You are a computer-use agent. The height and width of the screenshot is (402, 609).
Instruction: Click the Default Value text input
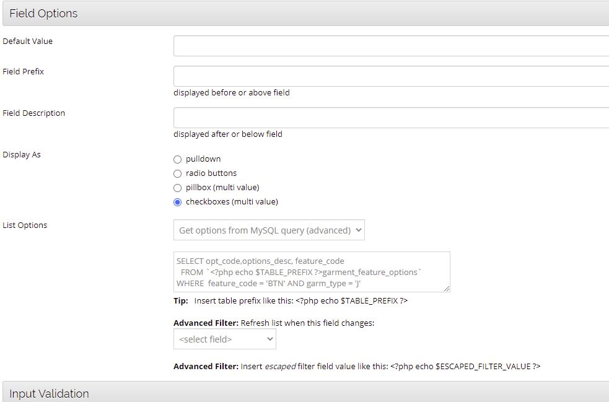click(x=390, y=46)
